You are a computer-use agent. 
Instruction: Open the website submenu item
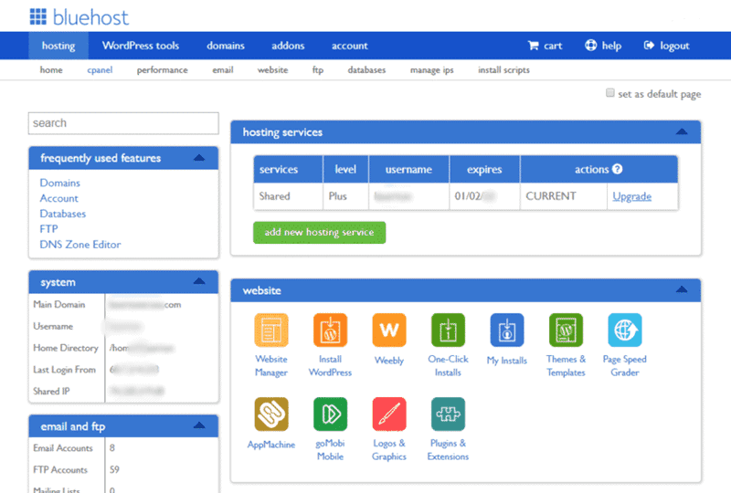pos(272,70)
